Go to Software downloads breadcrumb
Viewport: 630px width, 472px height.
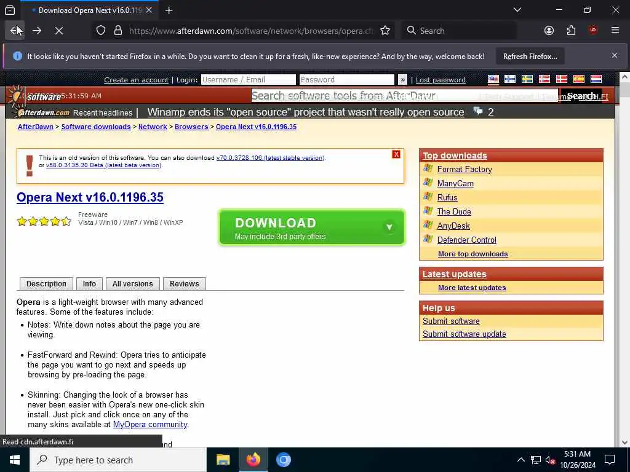95,127
